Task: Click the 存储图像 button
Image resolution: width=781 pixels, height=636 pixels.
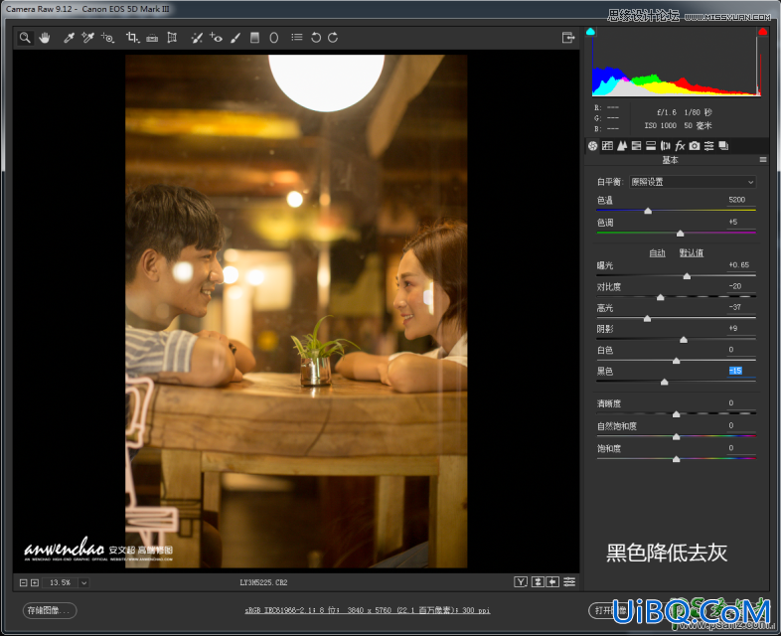Action: (50, 610)
